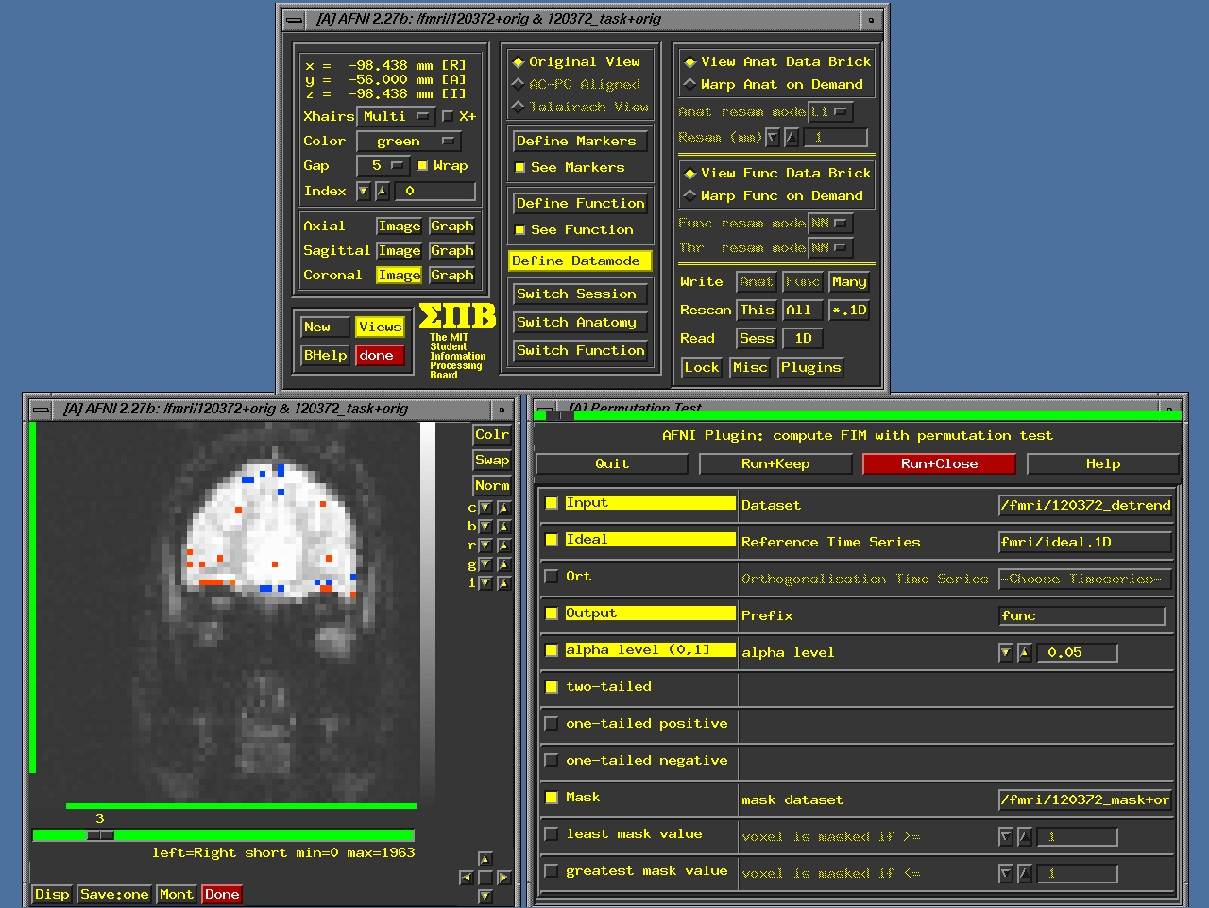Enable one-tailed positive option
The image size is (1209, 908).
tap(552, 724)
